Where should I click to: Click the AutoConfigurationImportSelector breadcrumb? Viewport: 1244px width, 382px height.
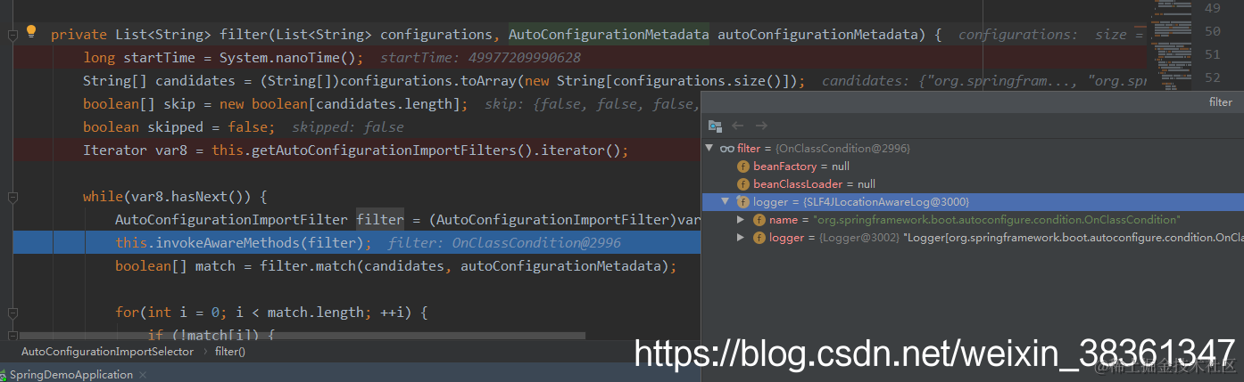click(107, 352)
